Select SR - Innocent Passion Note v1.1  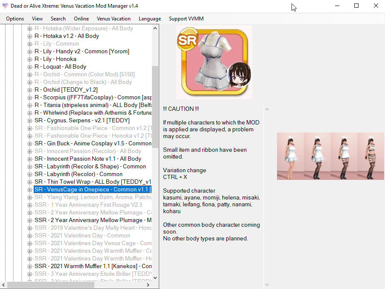(87, 159)
